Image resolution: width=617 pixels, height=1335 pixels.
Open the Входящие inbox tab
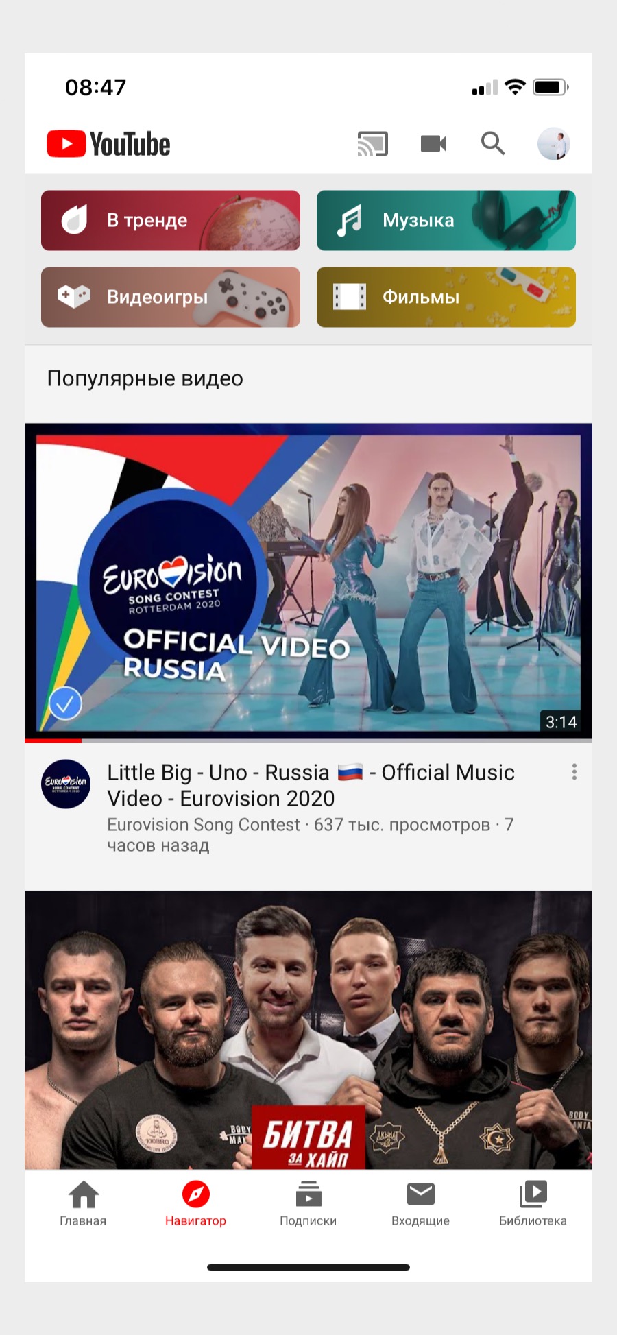click(420, 1204)
